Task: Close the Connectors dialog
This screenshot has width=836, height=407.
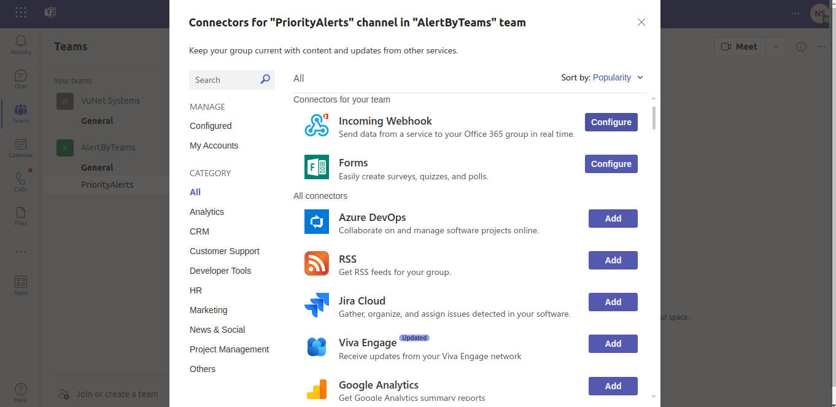Action: click(641, 22)
